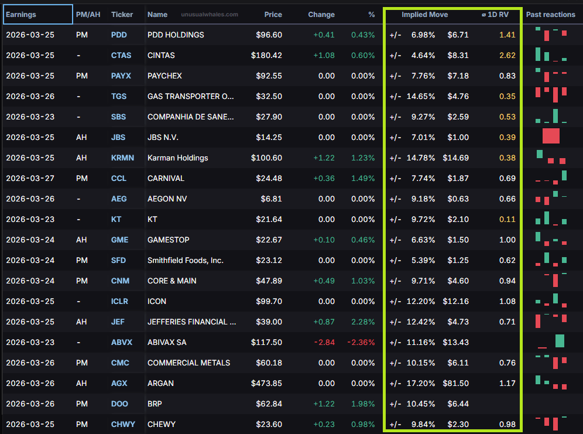Open the CMC ticker link
This screenshot has height=434, width=583.
120,363
